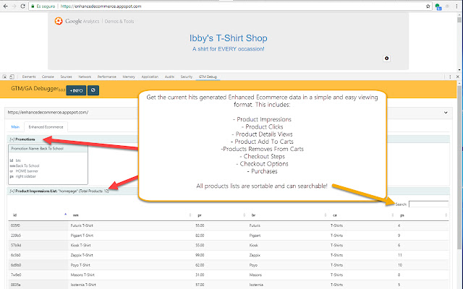Open the Chrome three-dot menu
463x289 pixels.
point(456,5)
